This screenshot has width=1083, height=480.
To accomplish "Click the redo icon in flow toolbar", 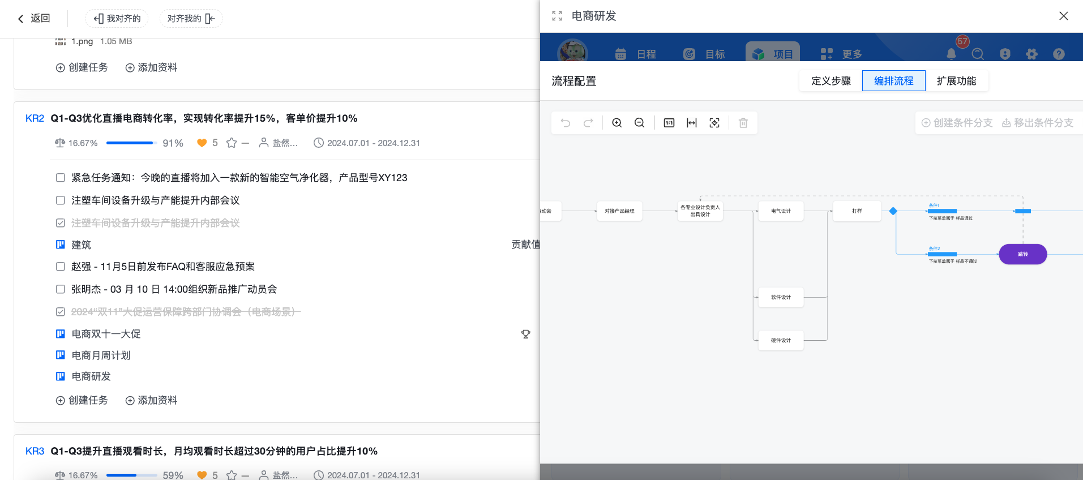I will (588, 123).
